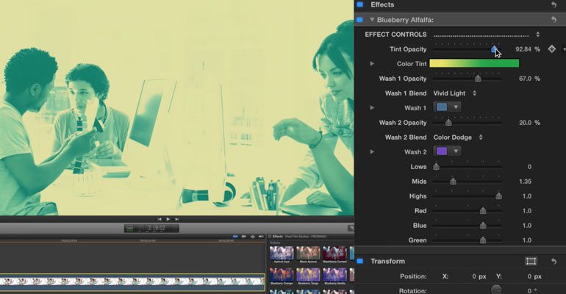This screenshot has width=566, height=294.
Task: Click the Mids value 1.35
Action: 526,182
